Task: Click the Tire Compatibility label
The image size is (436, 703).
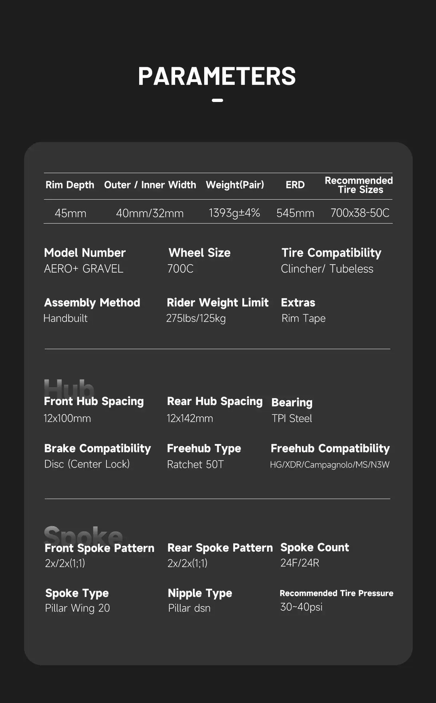Action: pos(331,253)
